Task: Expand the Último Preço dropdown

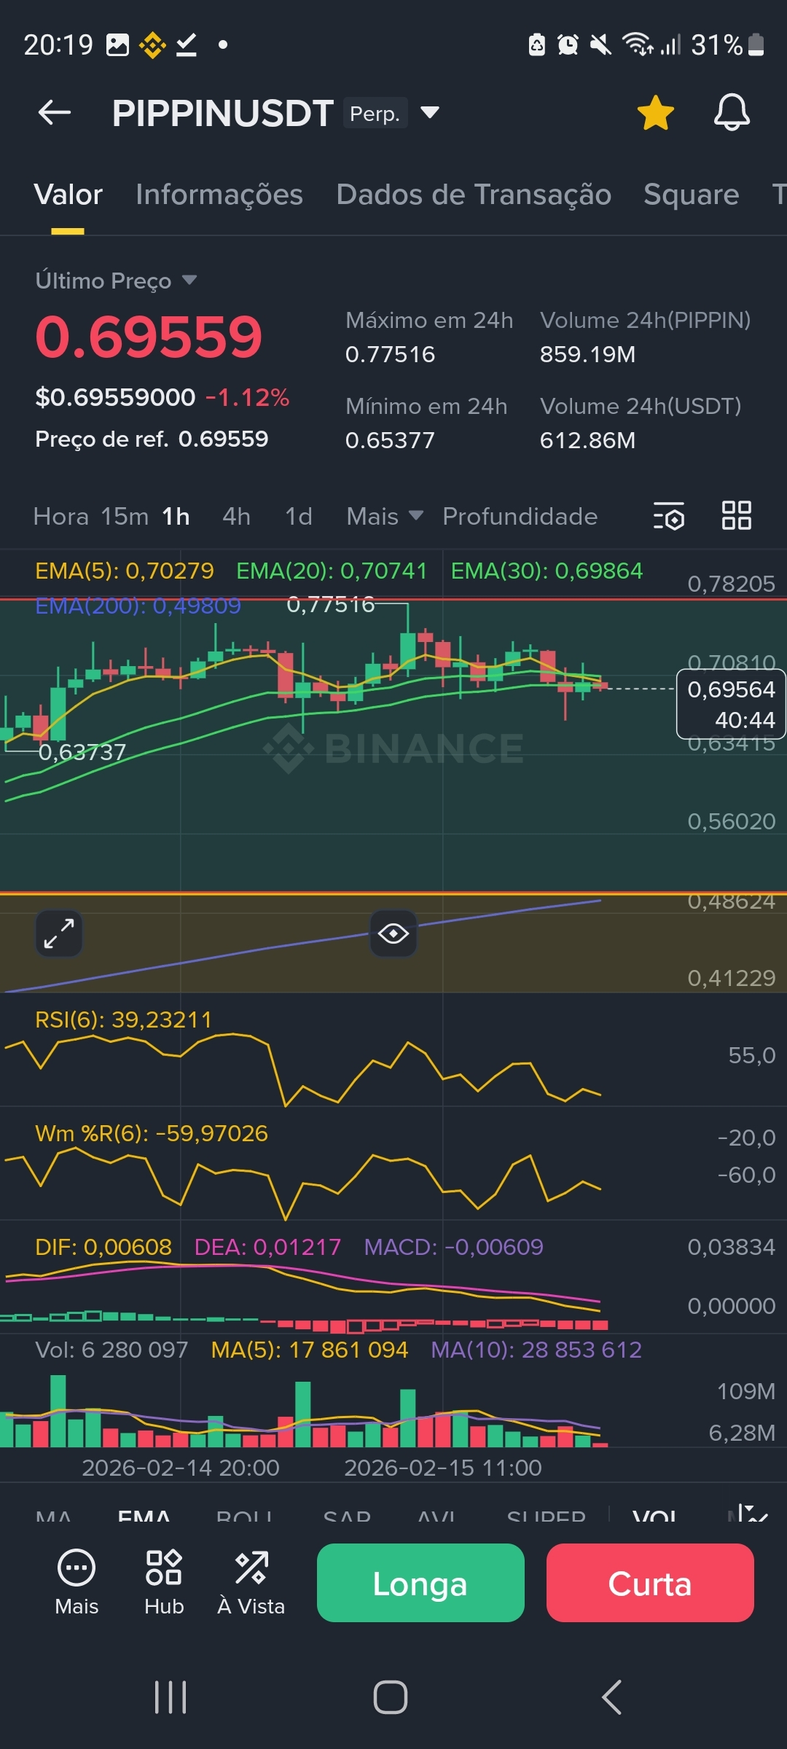Action: 117,281
